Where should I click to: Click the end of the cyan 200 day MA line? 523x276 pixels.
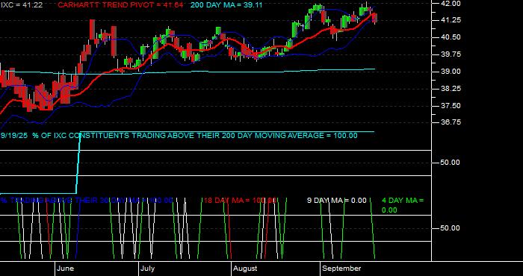[374, 69]
